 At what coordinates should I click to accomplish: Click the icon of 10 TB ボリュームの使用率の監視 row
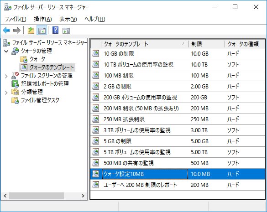pos(95,64)
